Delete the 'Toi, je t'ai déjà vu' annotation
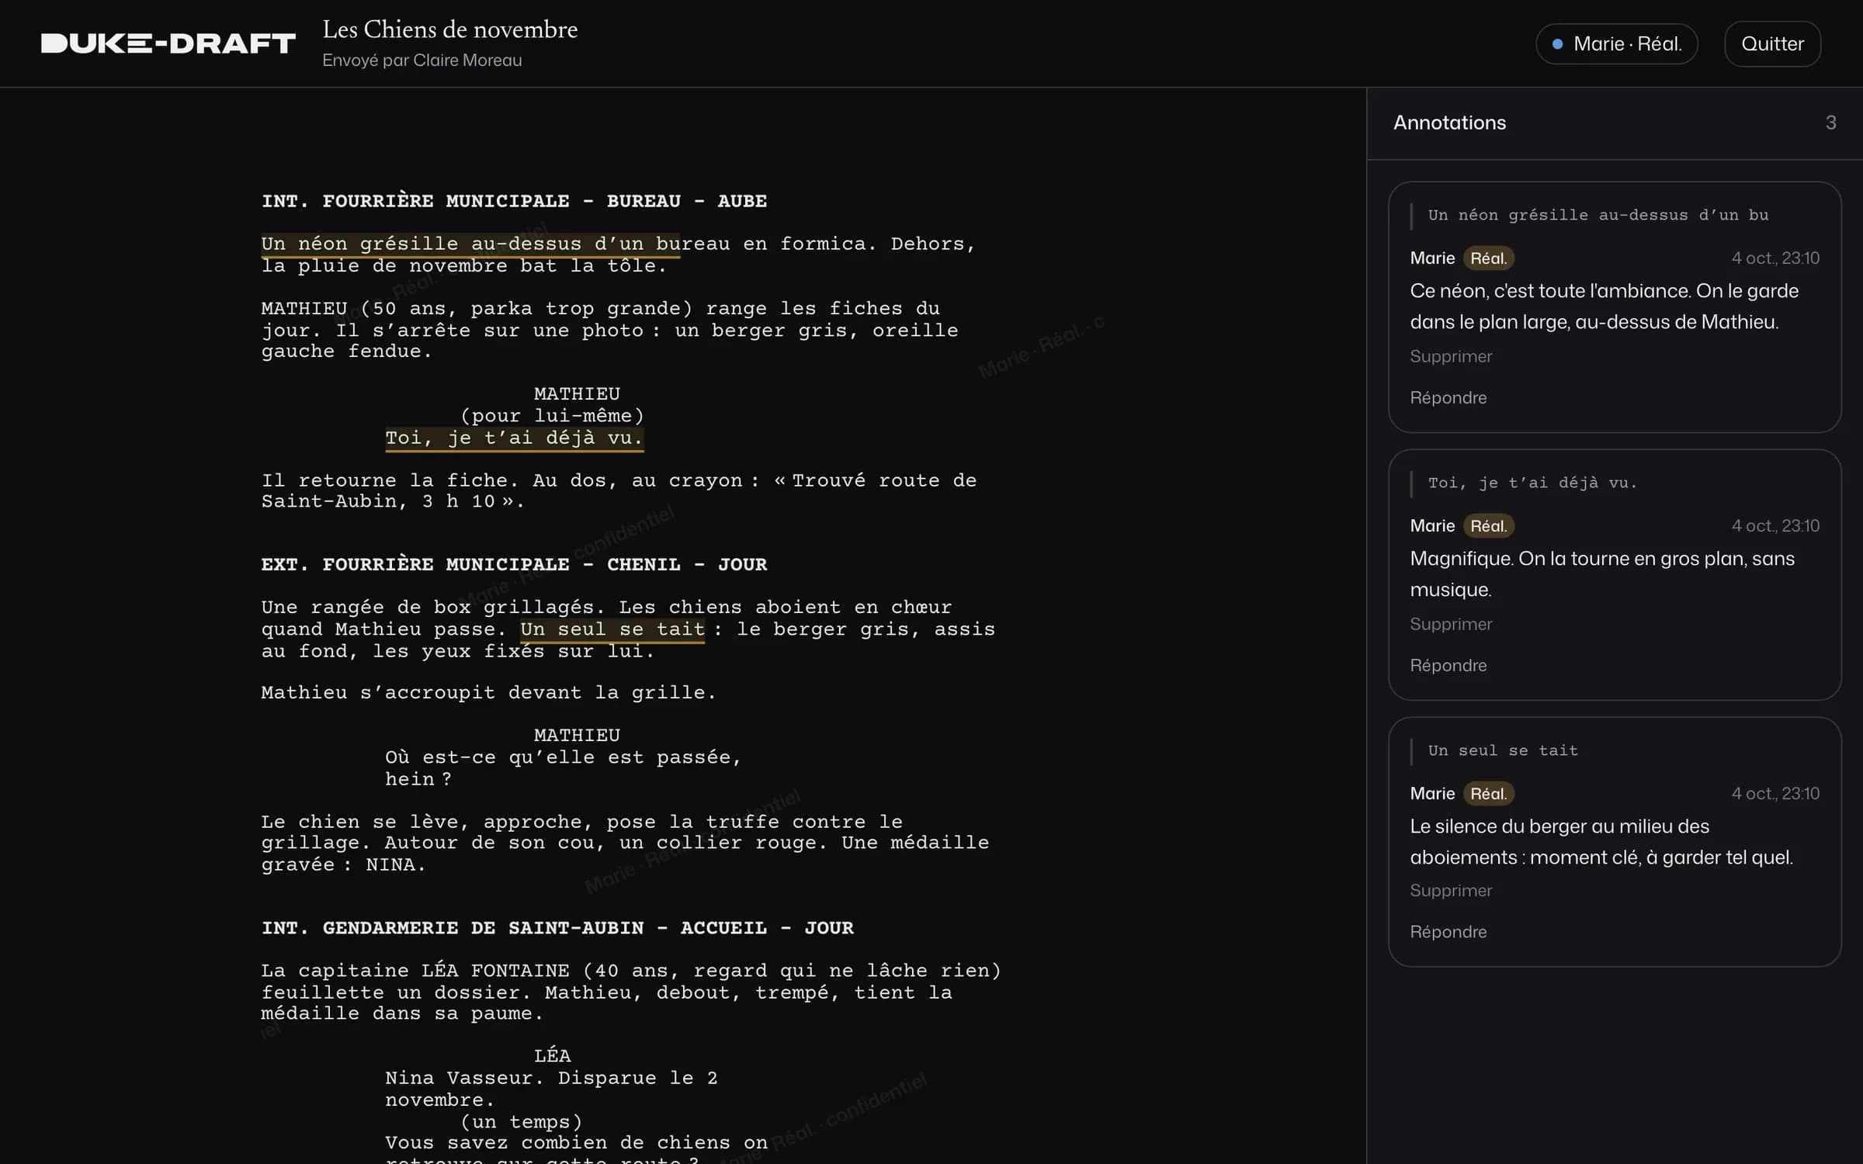Viewport: 1863px width, 1164px height. 1451,624
